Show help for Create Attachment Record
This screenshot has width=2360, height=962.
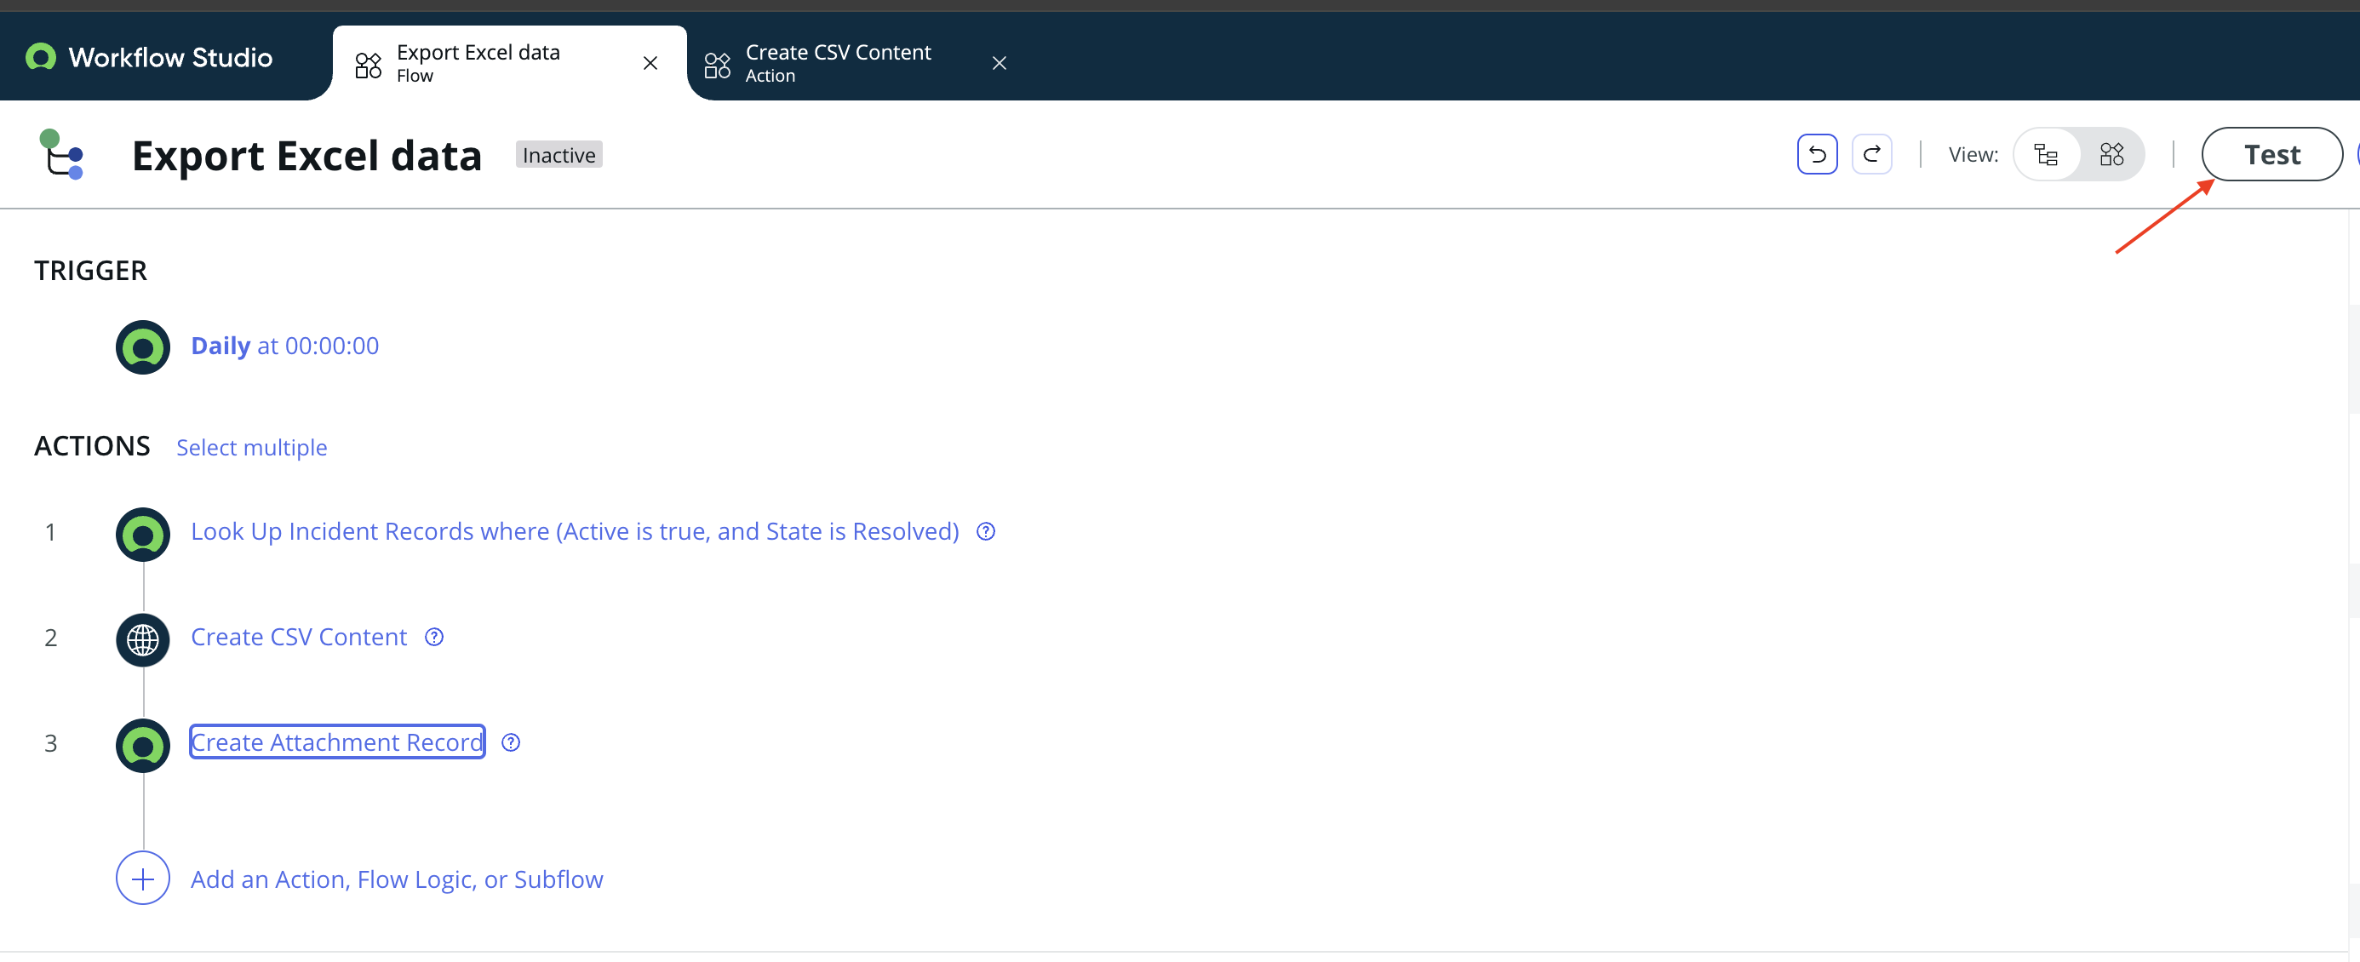click(x=511, y=742)
